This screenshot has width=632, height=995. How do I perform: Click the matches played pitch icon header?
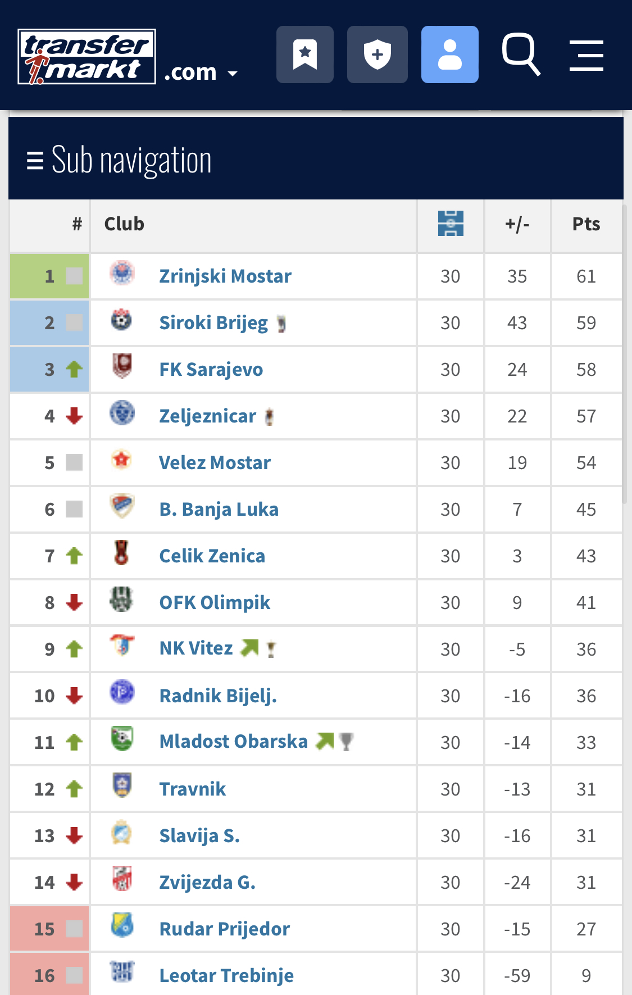coord(451,224)
